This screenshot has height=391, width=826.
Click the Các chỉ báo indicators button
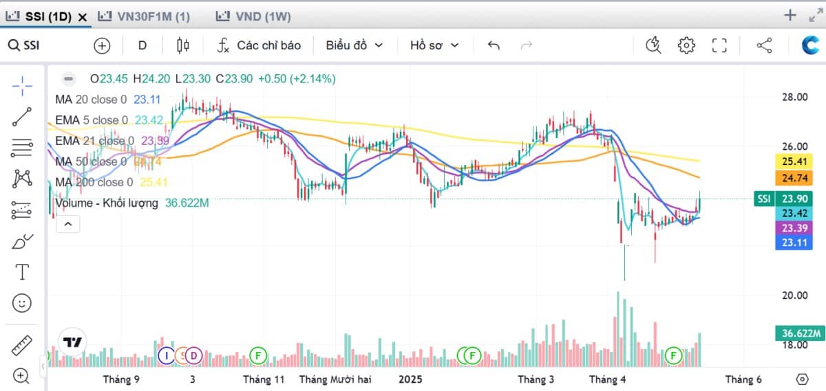click(260, 45)
